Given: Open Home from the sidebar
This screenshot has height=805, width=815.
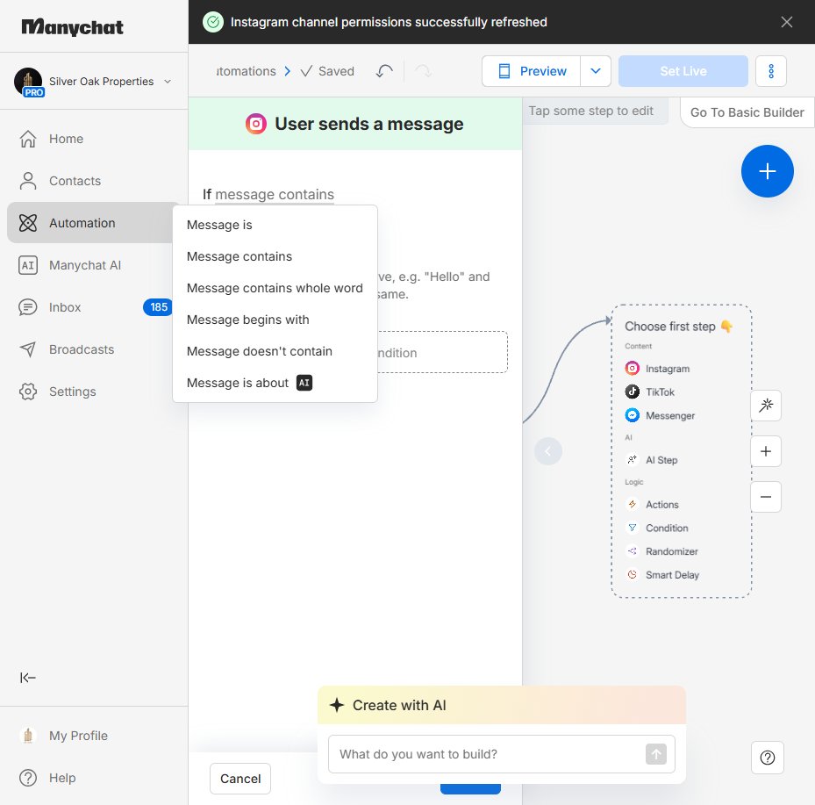Looking at the screenshot, I should click(66, 139).
